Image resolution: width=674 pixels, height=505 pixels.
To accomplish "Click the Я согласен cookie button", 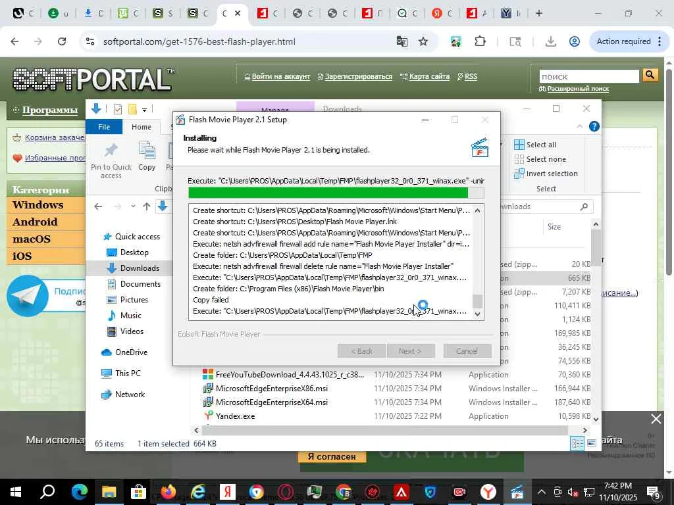I will [332, 456].
